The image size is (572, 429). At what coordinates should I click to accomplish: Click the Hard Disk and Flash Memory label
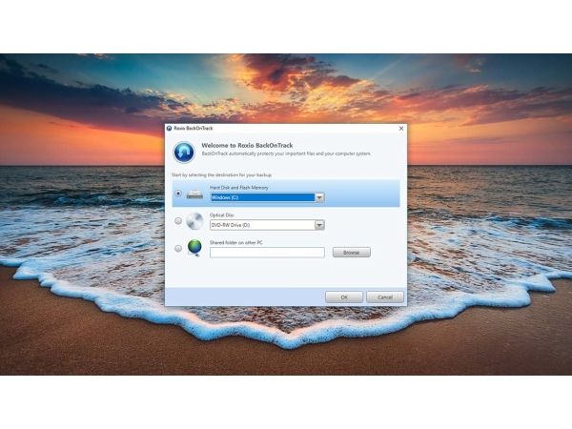click(238, 188)
